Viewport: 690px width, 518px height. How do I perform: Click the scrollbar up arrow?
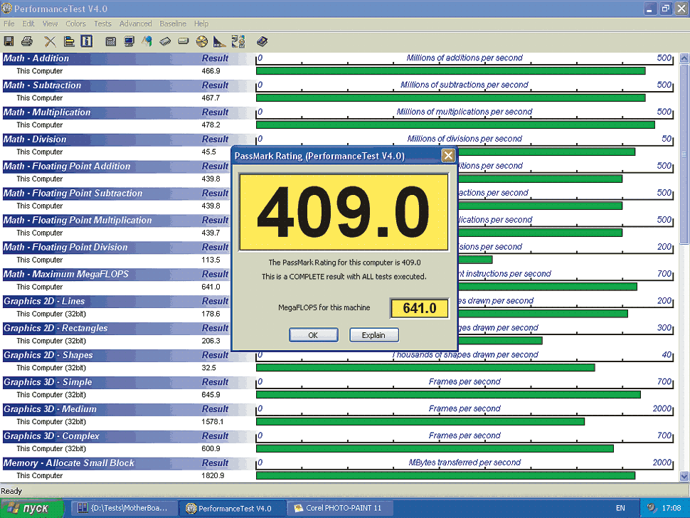684,58
